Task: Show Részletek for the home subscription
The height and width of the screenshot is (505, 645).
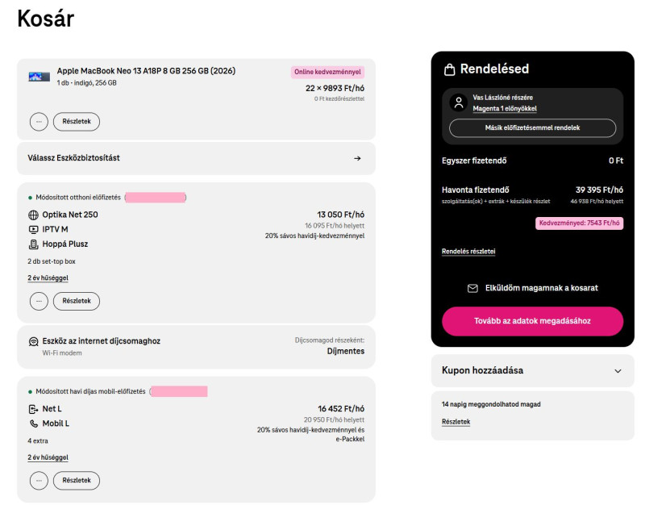Action: [77, 301]
